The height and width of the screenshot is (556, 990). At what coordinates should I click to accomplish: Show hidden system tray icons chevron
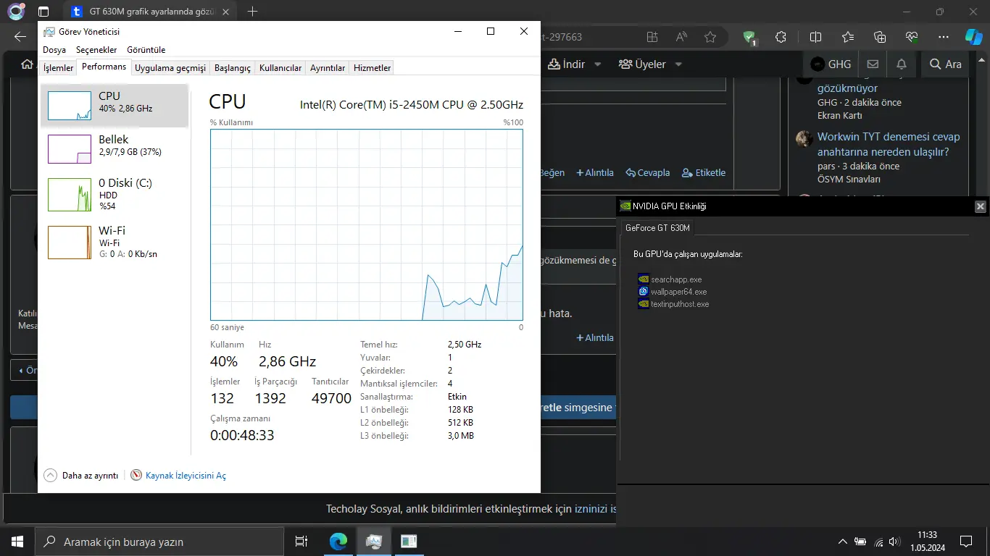pyautogui.click(x=842, y=542)
